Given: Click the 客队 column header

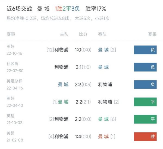Looking at the screenshot, I should point(102,34).
